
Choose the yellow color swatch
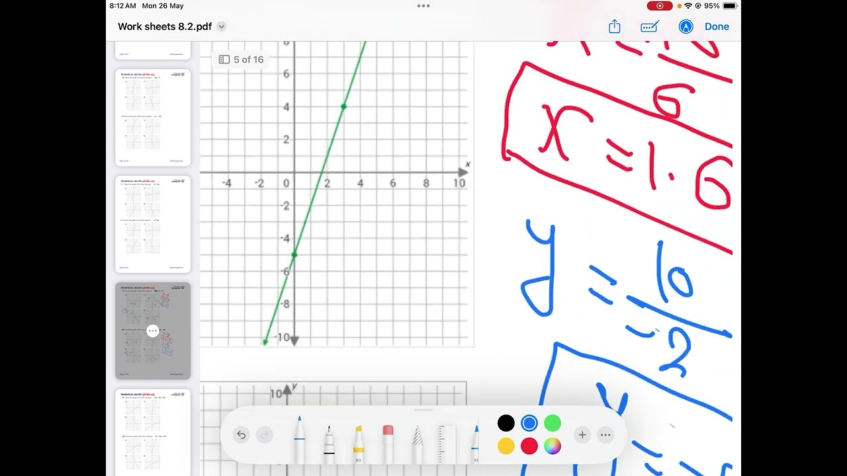[506, 446]
